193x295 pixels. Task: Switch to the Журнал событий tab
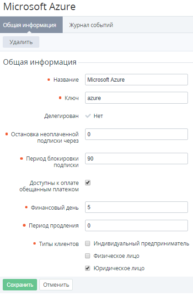(91, 25)
